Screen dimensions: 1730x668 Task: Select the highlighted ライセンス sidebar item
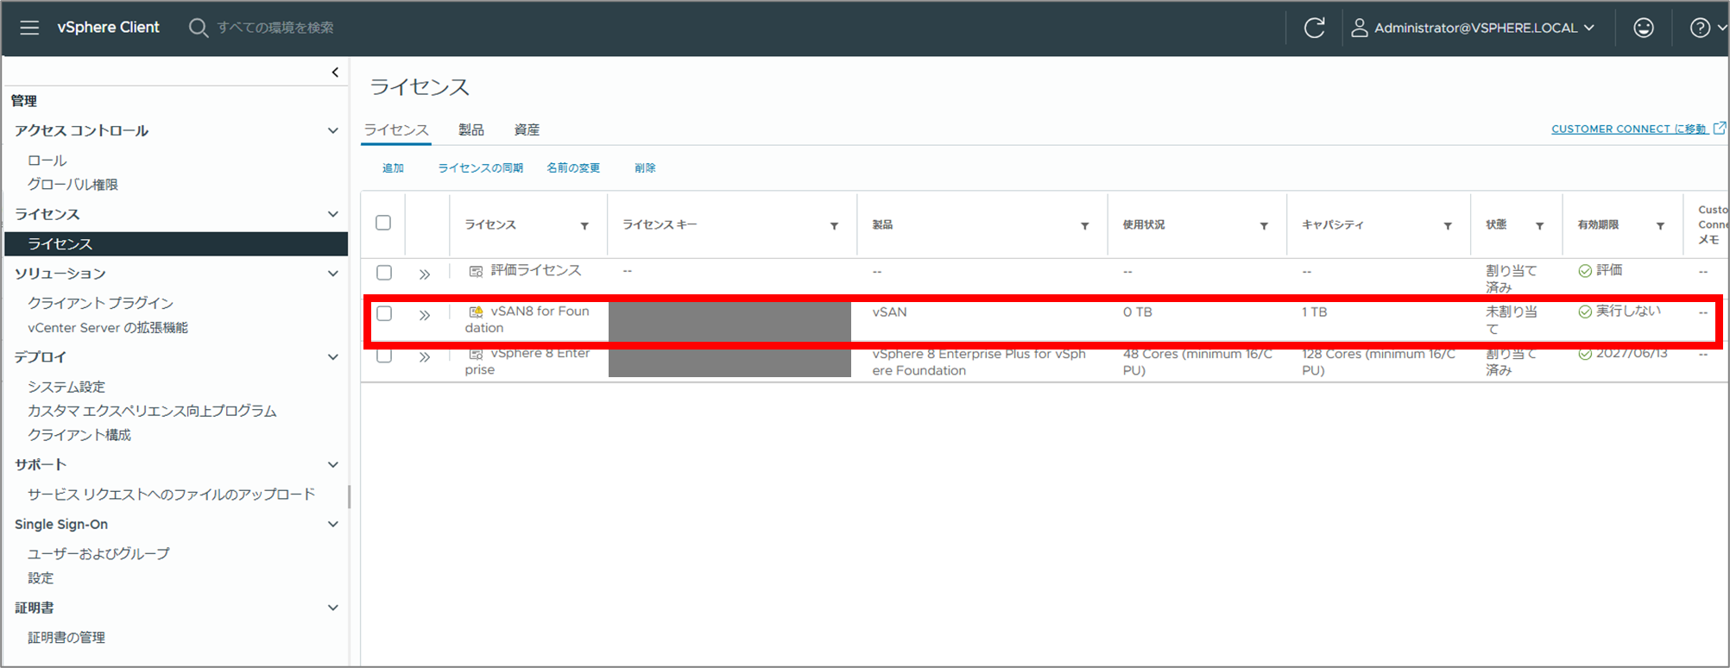[x=176, y=243]
